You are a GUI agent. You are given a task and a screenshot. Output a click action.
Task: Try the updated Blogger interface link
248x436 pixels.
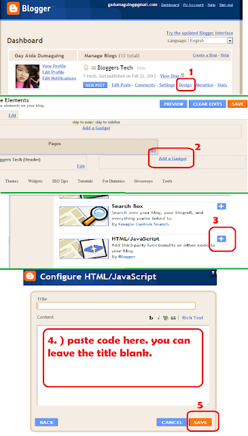[x=200, y=33]
